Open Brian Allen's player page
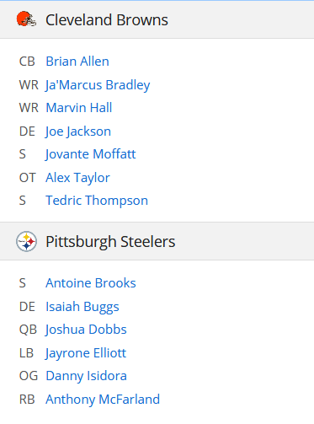The width and height of the screenshot is (314, 424). point(77,62)
